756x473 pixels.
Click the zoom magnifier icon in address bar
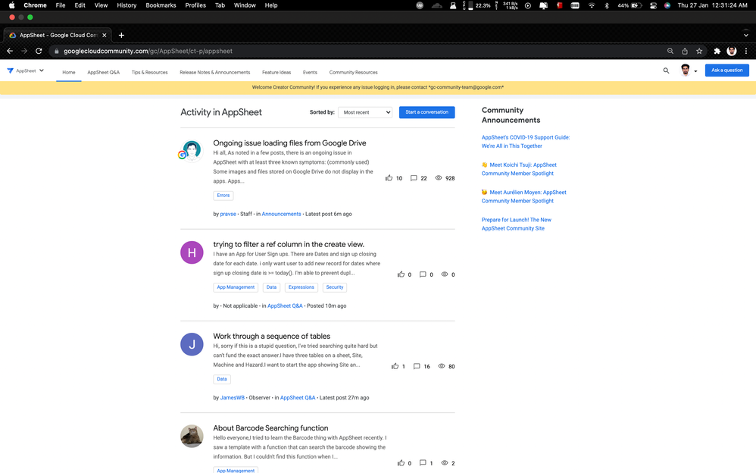(670, 51)
